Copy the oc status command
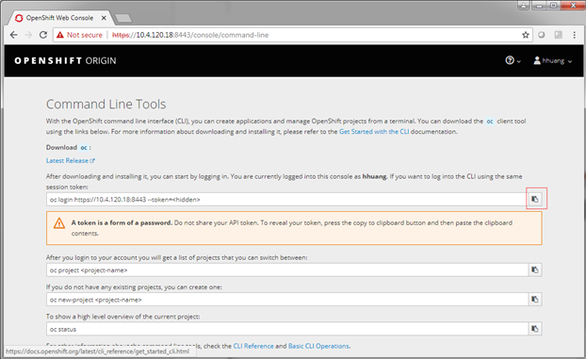Viewport: 586px width, 359px height. (535, 329)
